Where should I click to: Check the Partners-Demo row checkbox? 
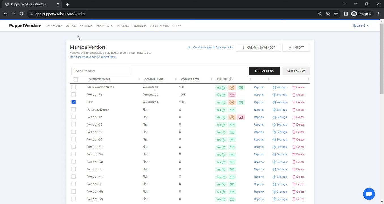coord(74,109)
